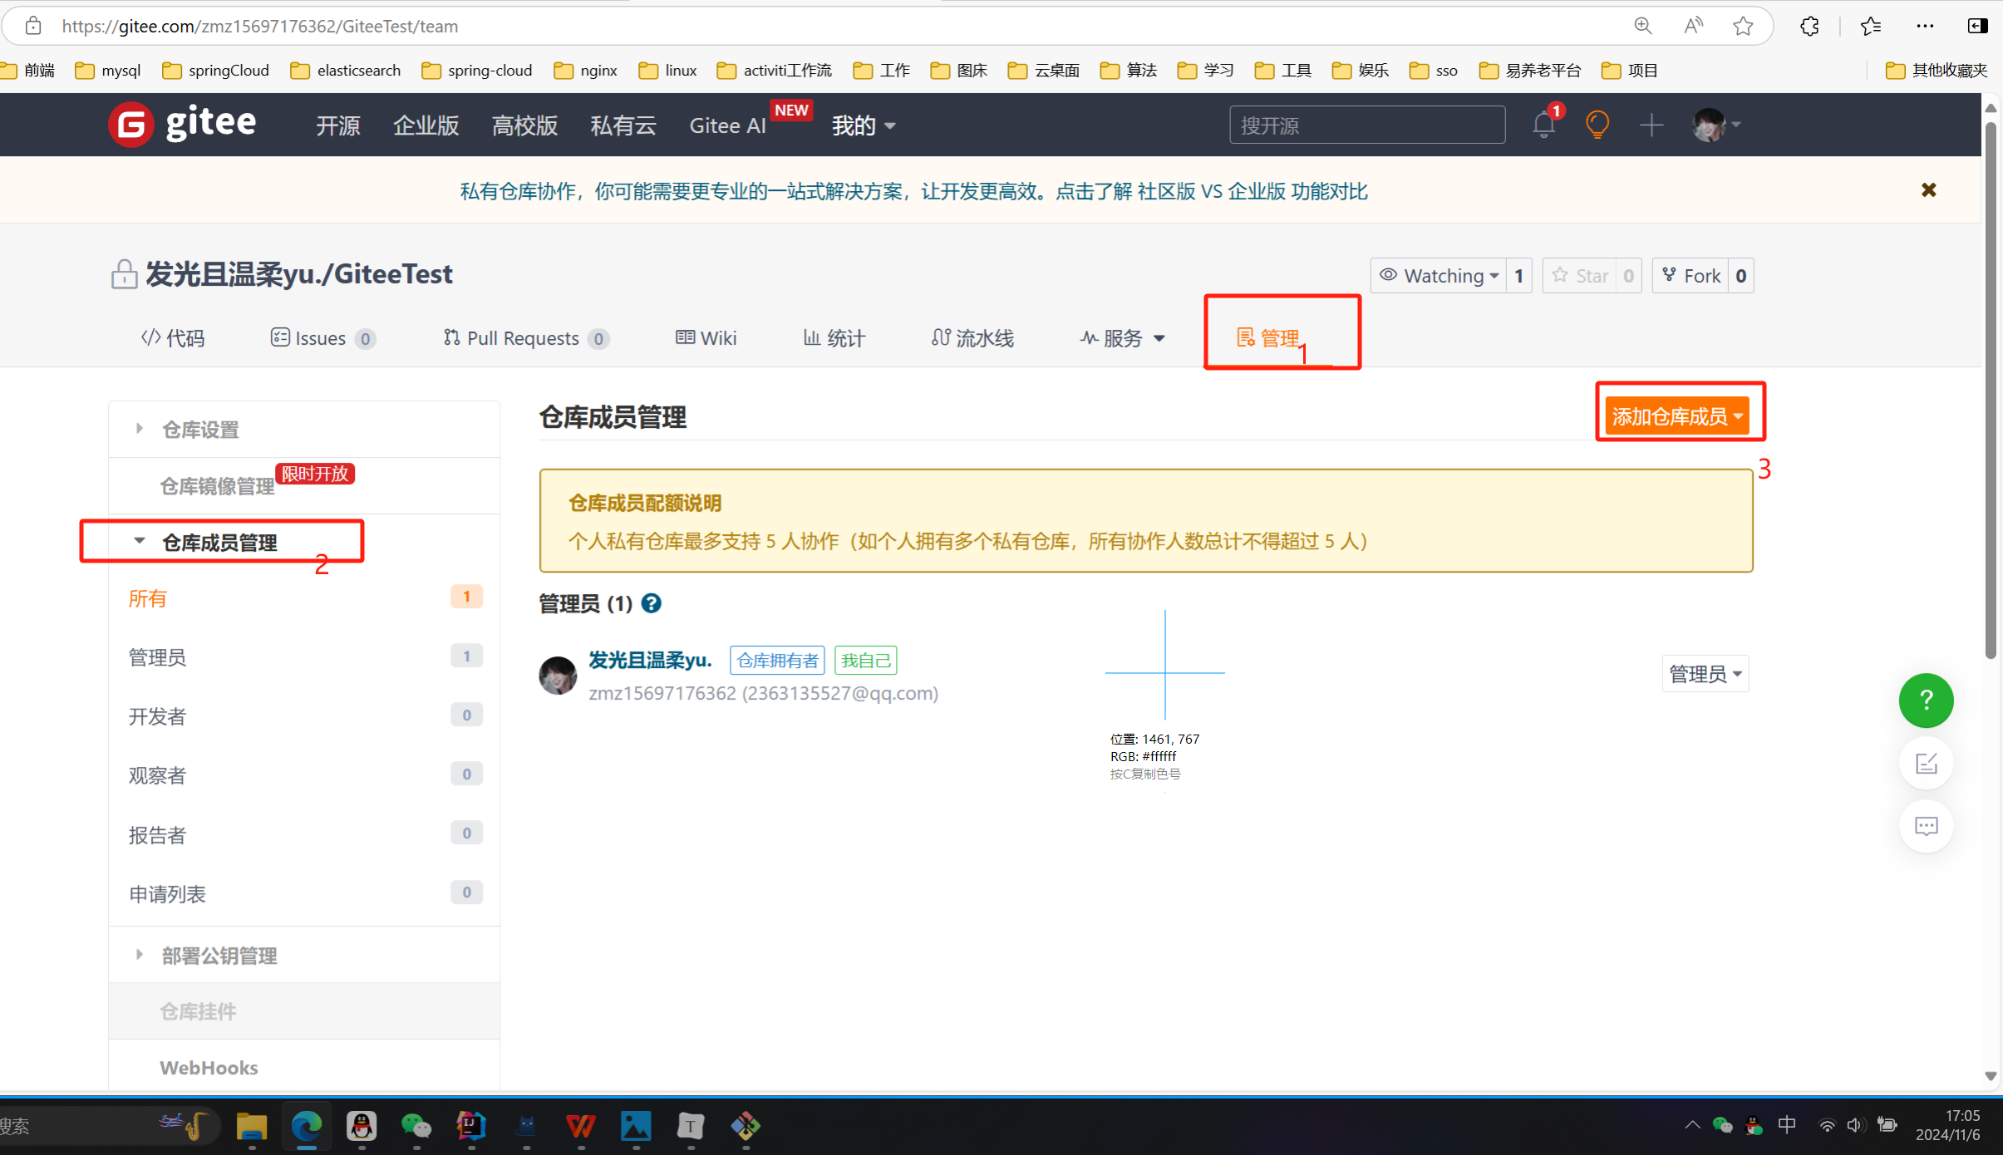
Task: Open the springCloud bookmark folder
Action: tap(216, 71)
